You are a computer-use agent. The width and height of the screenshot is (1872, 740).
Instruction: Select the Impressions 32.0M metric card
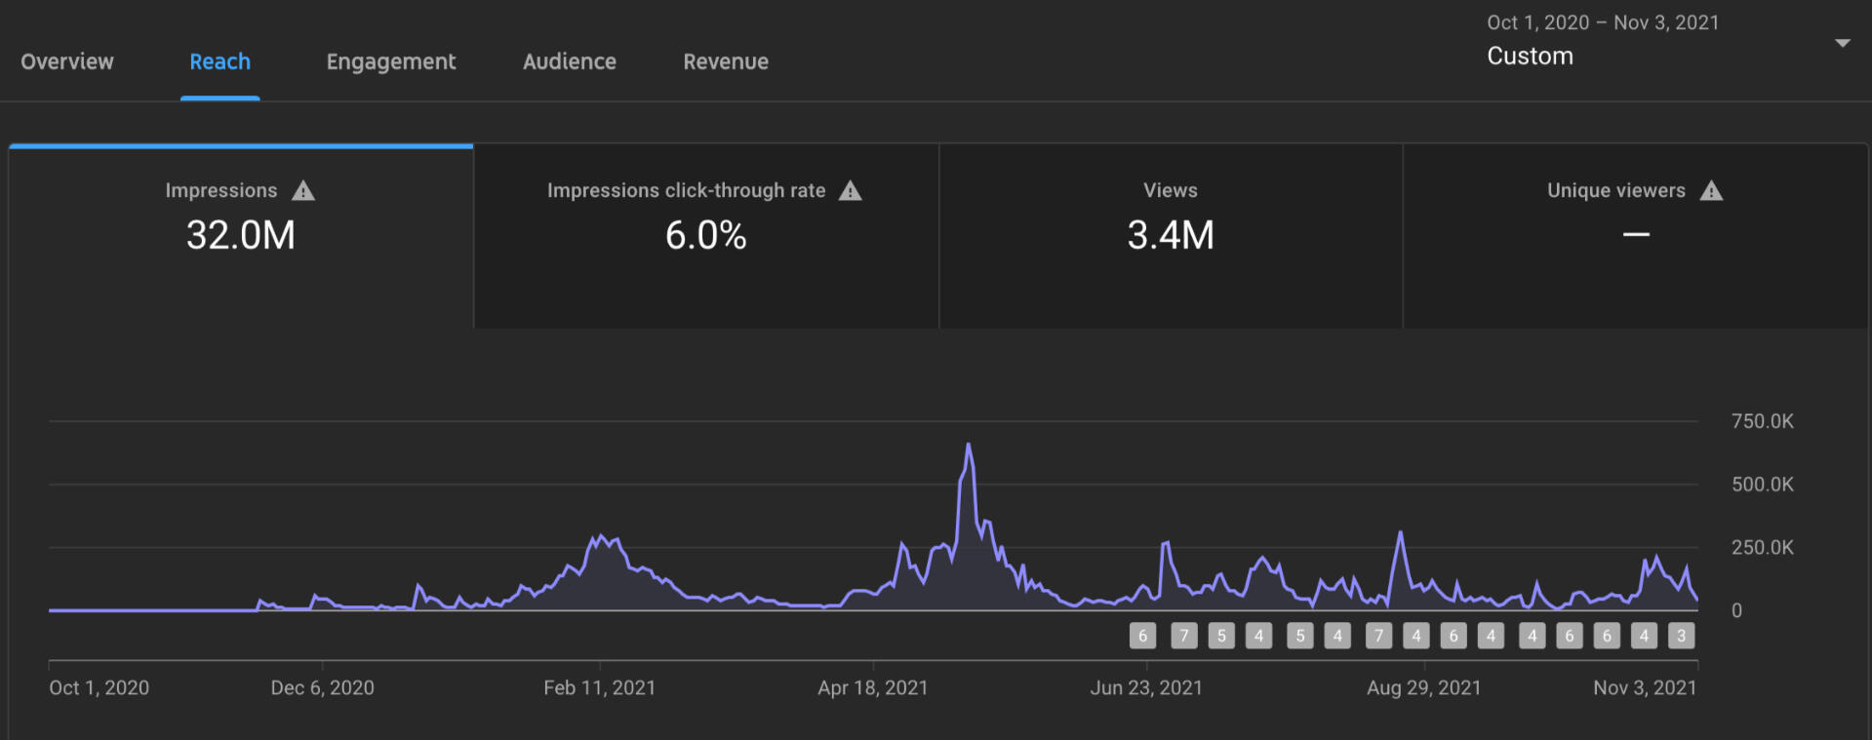pos(241,236)
